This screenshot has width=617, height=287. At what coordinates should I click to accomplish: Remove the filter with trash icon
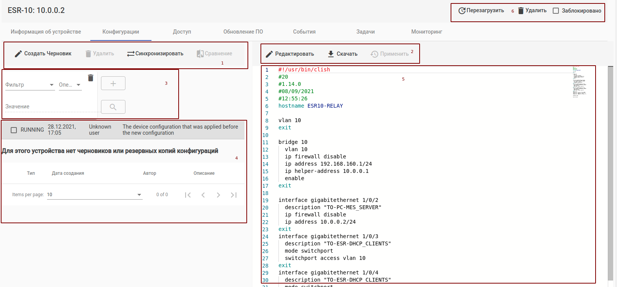[x=91, y=78]
